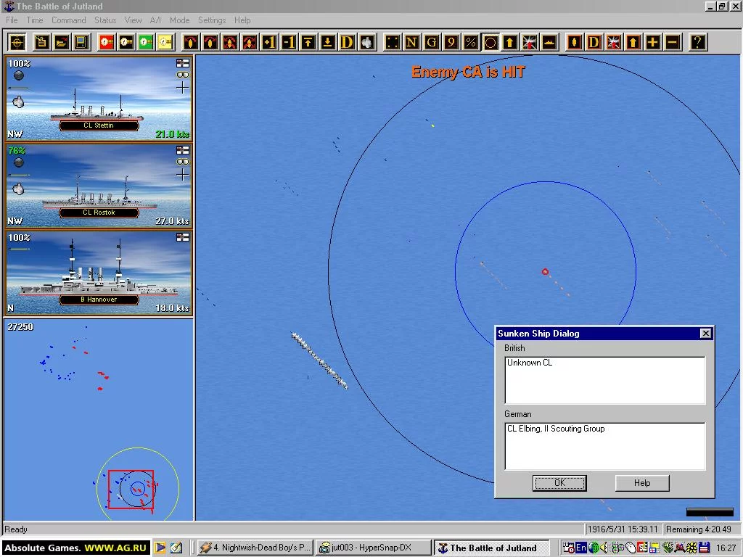Image resolution: width=743 pixels, height=557 pixels.
Task: Click the up arrow with top bar icon
Action: 308,42
